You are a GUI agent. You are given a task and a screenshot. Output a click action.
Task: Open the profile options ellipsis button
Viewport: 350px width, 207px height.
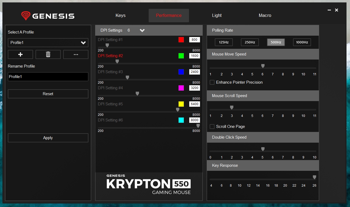point(76,54)
